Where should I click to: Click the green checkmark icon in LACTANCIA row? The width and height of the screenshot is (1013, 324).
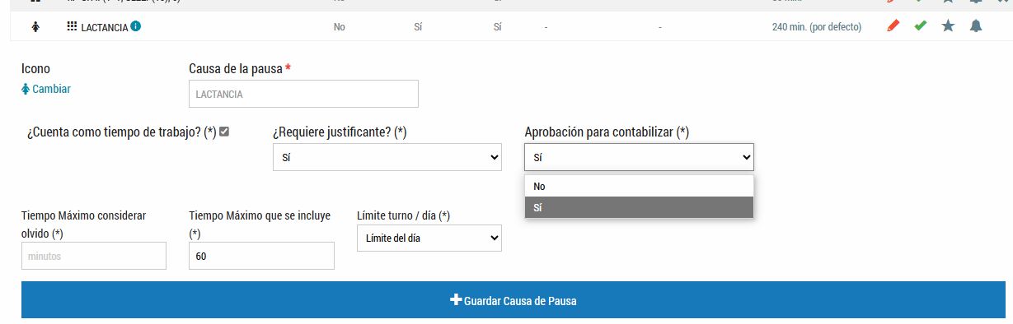click(x=921, y=26)
